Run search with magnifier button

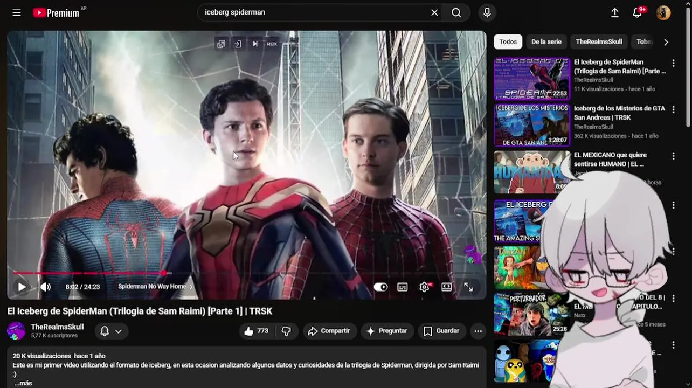pos(456,12)
